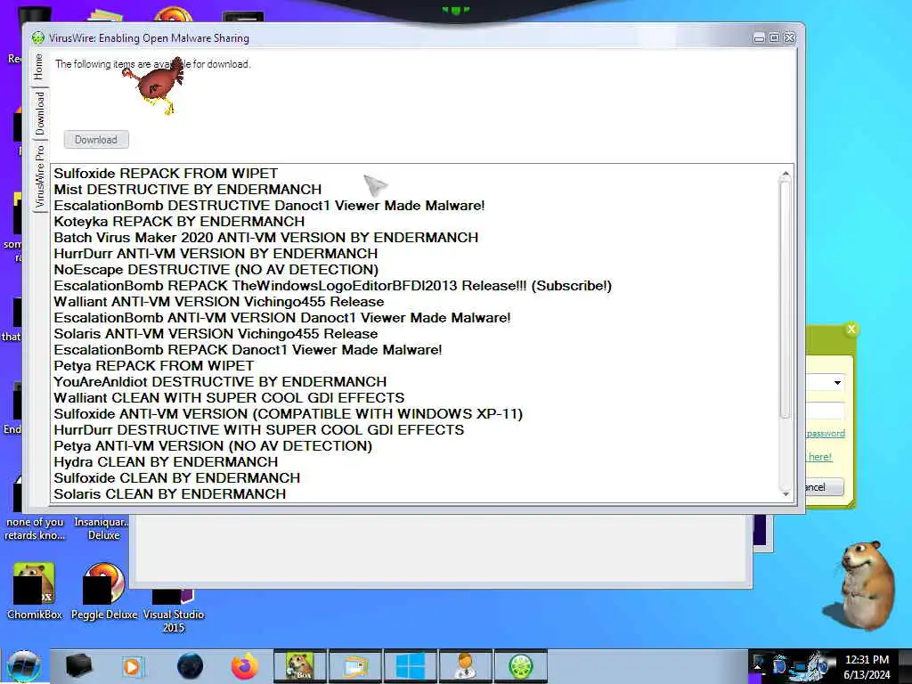Switch to the VirusWire Pro tab

[39, 177]
